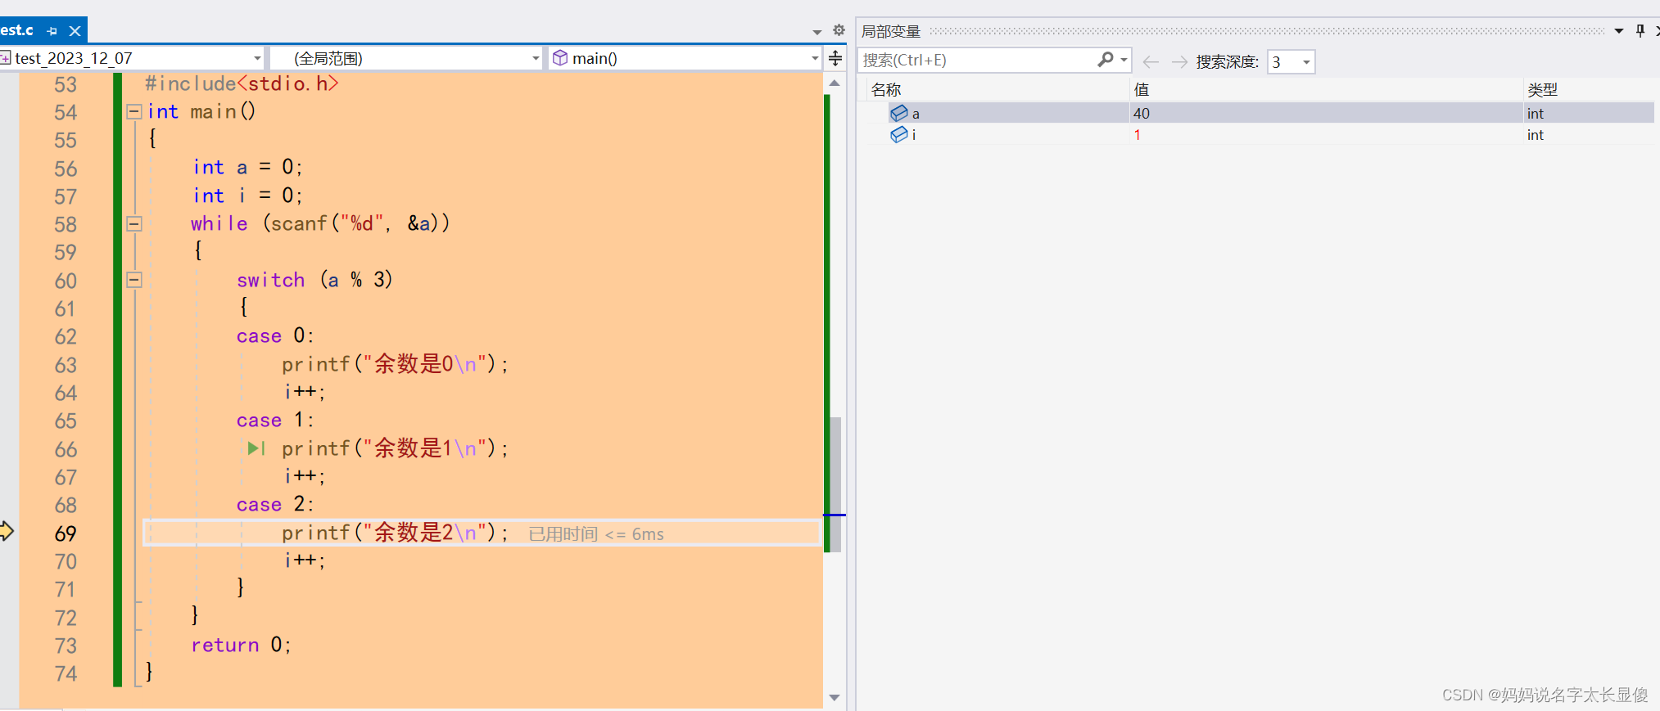Click the int type of variable a

coord(1535,114)
